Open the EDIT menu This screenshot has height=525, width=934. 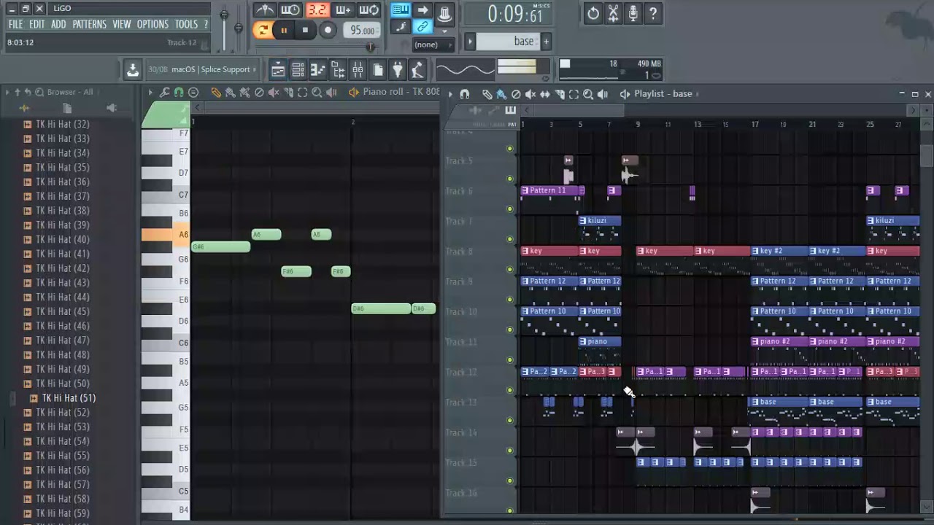(x=37, y=24)
